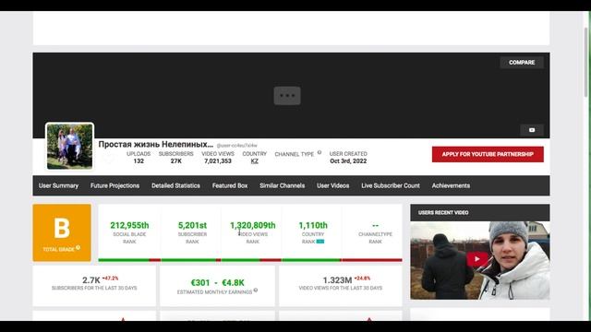Viewport: 591px width, 332px height.
Task: Click the Total Grade info icon
Action: click(x=78, y=248)
